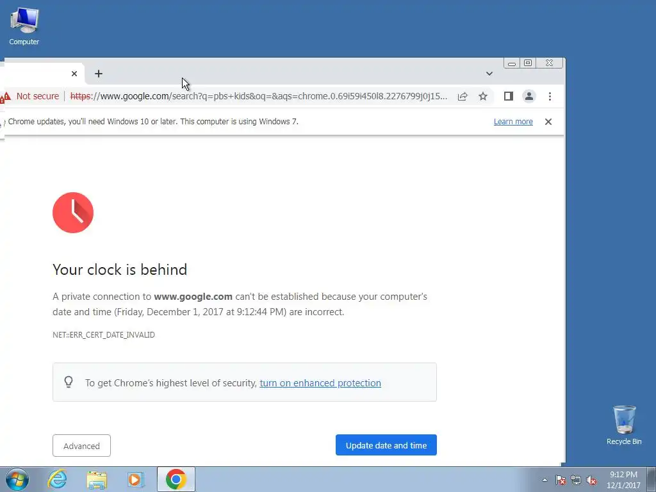Open the network status tray icon
Viewport: 656px width, 492px height.
pyautogui.click(x=576, y=480)
